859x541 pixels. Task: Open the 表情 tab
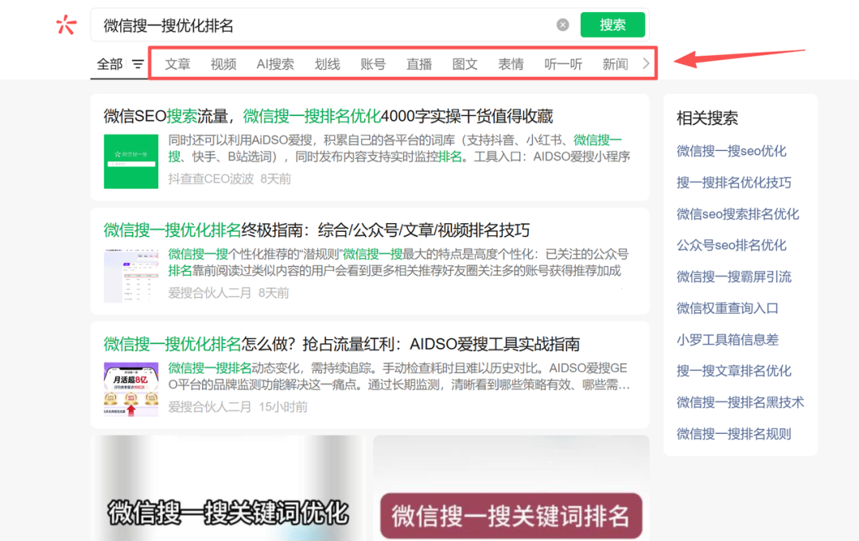(x=511, y=64)
